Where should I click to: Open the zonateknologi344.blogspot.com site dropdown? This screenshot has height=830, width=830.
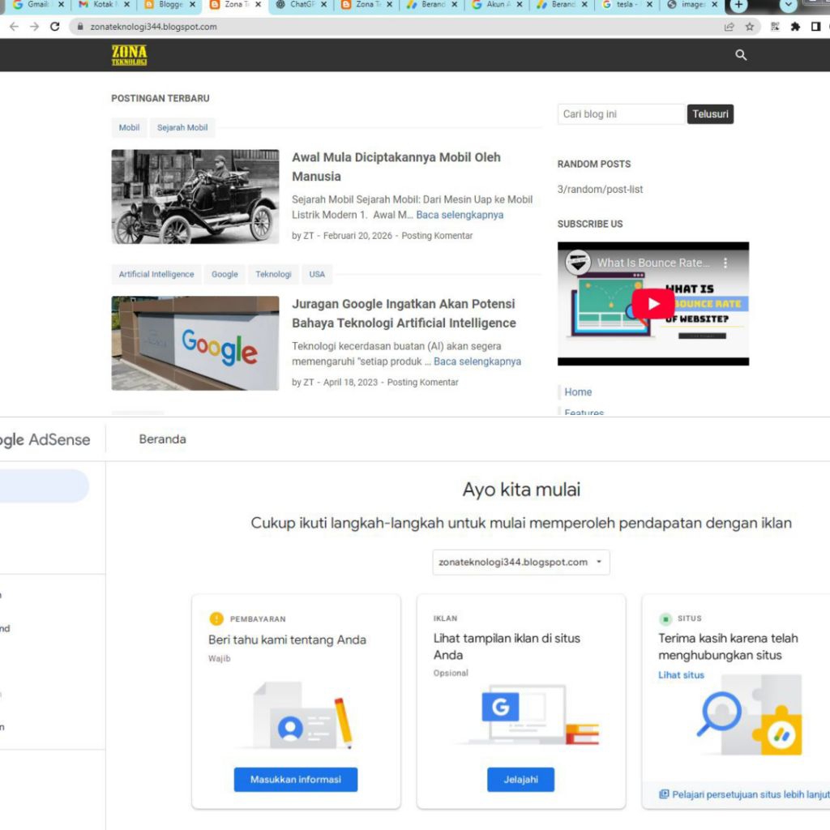520,562
